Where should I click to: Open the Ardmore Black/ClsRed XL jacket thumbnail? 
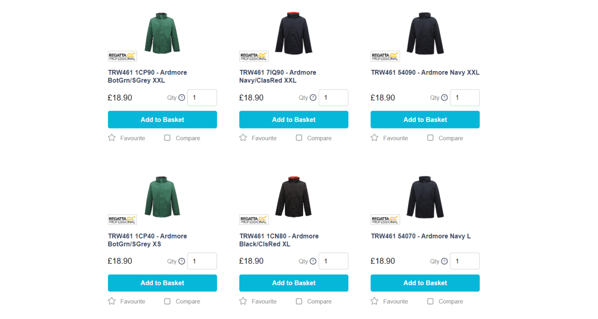click(293, 196)
